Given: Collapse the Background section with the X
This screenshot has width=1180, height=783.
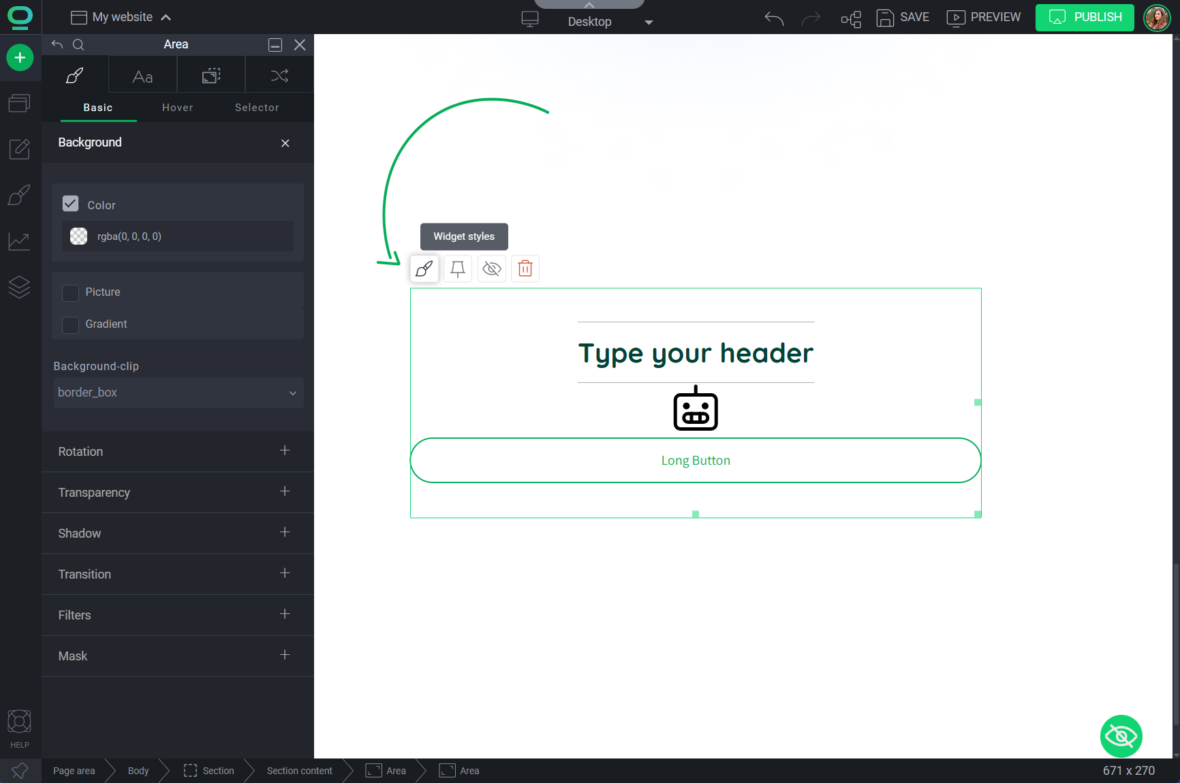Looking at the screenshot, I should coord(285,143).
